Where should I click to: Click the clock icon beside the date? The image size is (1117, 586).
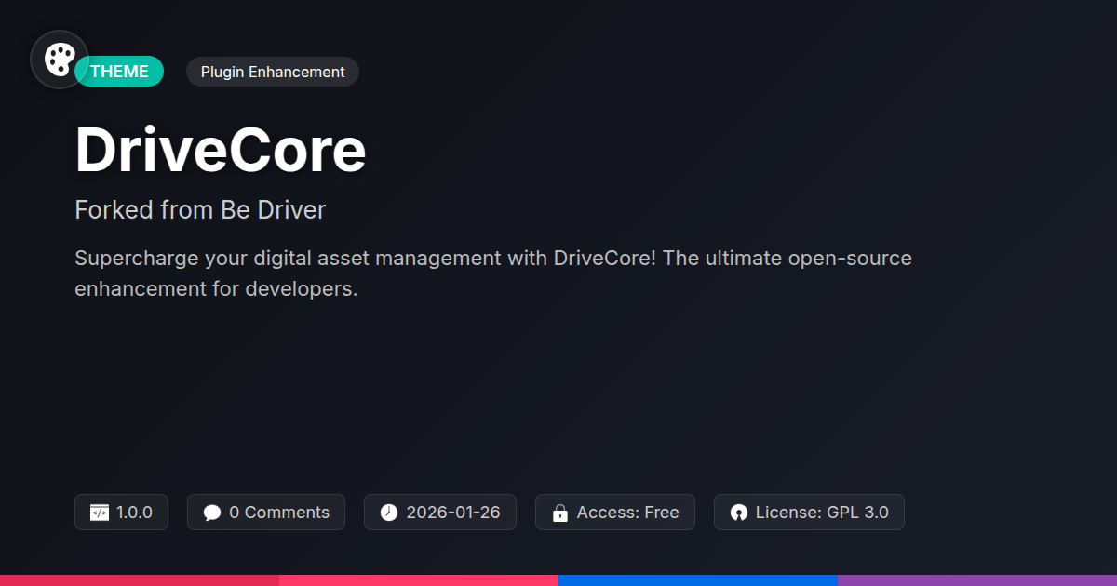[x=389, y=513]
